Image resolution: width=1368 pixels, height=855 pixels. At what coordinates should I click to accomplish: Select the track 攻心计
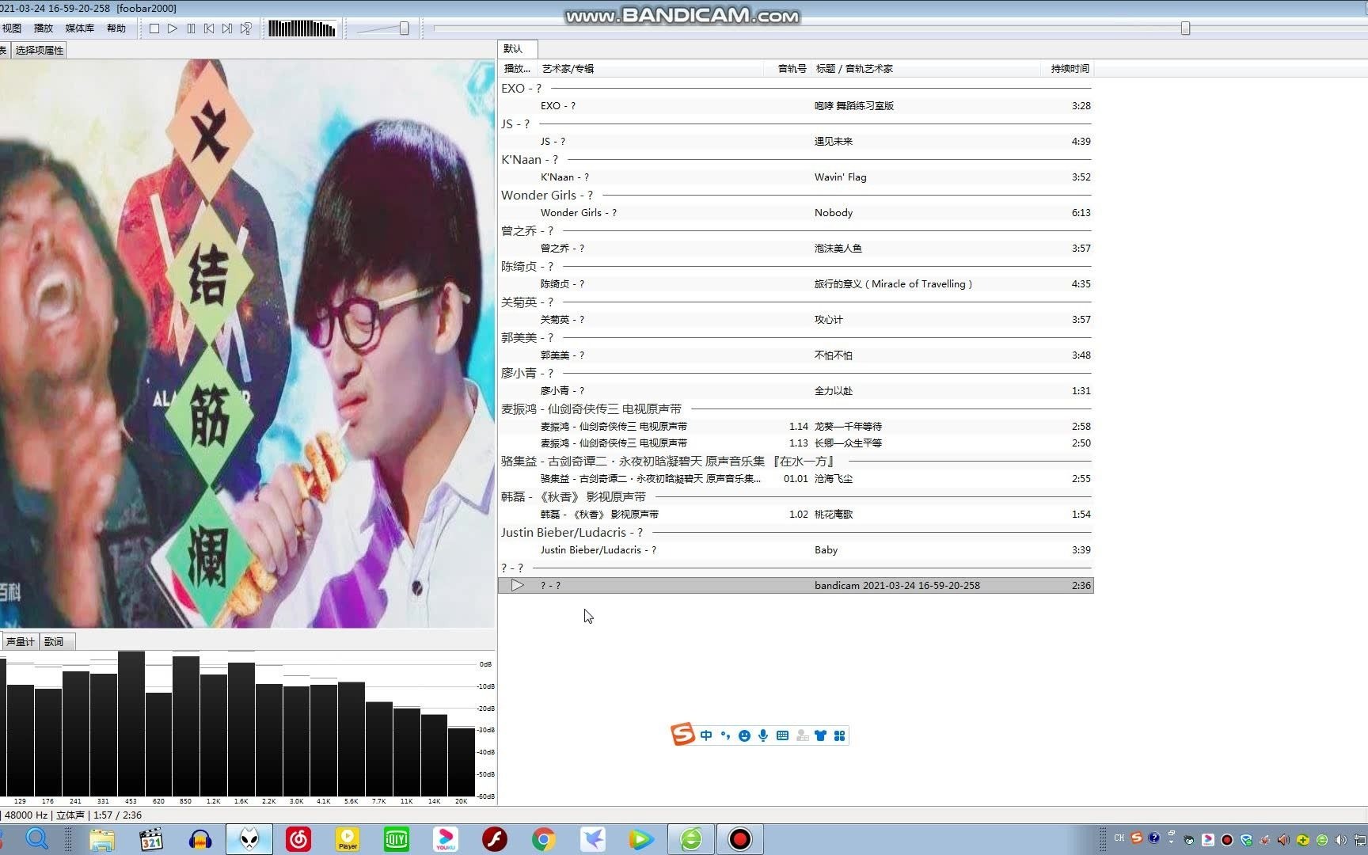click(x=796, y=320)
